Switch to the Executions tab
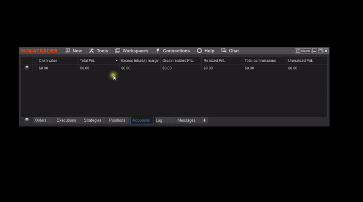This screenshot has width=363, height=202. 66,120
